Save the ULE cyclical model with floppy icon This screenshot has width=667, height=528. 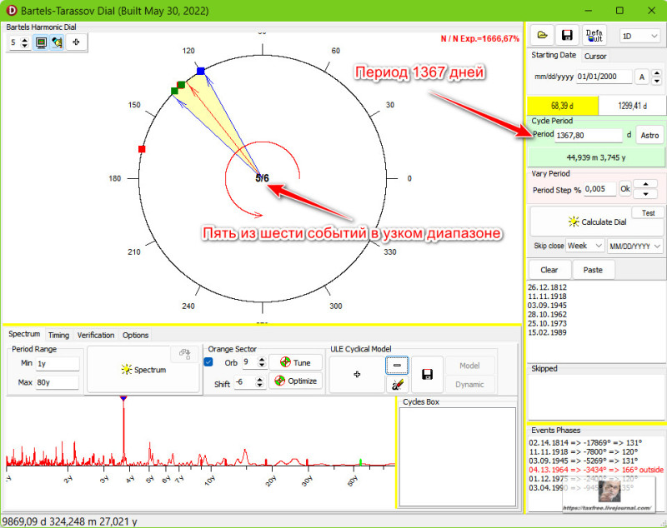427,374
